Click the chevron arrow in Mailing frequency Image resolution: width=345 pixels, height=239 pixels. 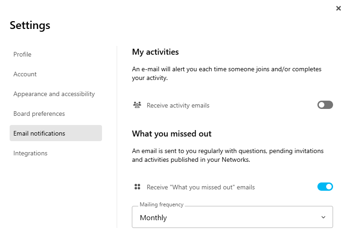pyautogui.click(x=323, y=217)
